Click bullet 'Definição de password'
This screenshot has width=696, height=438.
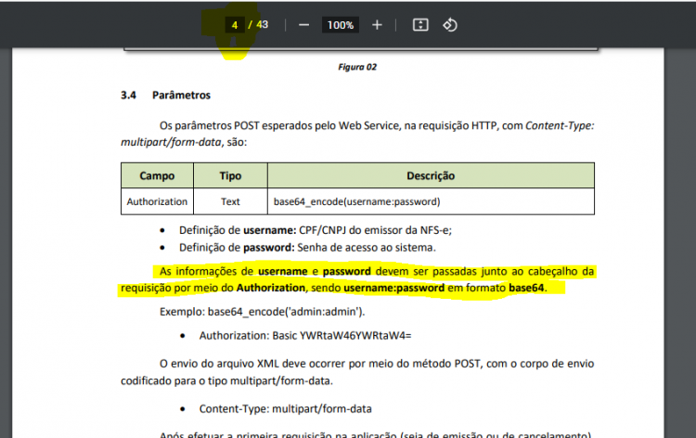pyautogui.click(x=307, y=247)
